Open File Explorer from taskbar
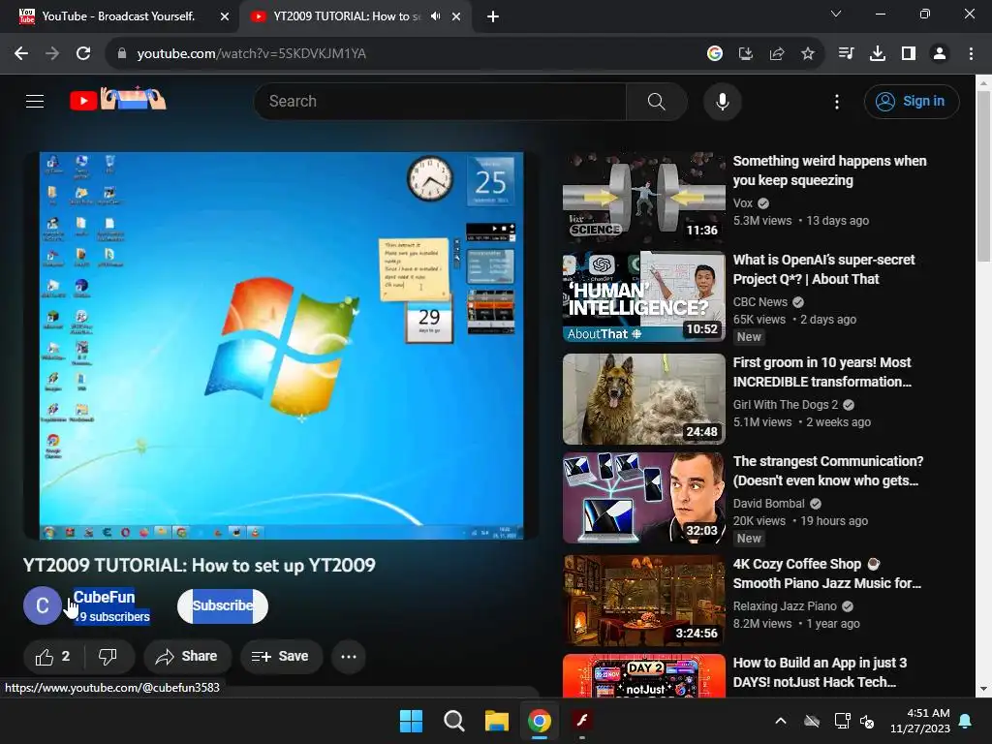 pyautogui.click(x=497, y=721)
